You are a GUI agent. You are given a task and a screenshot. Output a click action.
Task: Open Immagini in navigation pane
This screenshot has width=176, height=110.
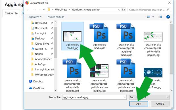(x=40, y=33)
